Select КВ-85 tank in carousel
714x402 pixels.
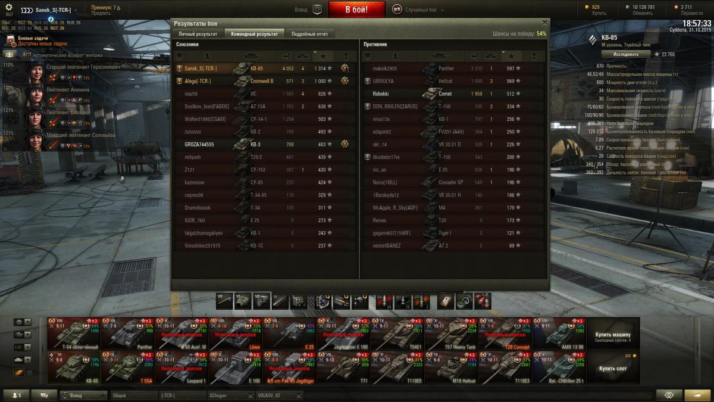(x=74, y=368)
